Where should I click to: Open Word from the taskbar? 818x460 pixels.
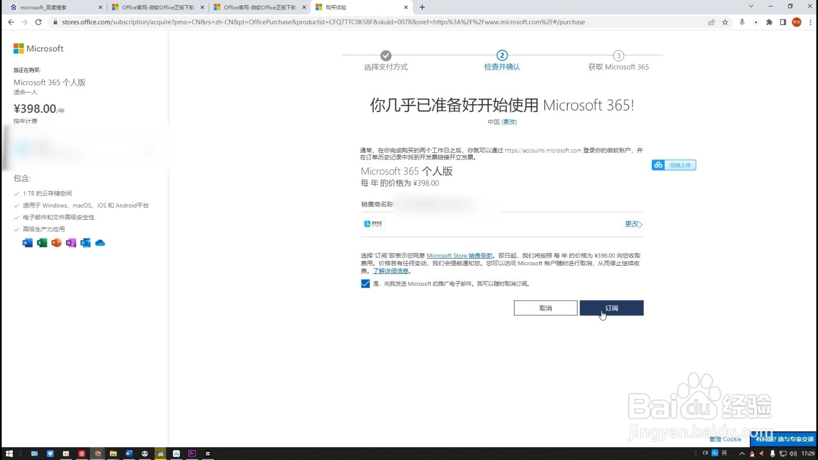point(129,453)
